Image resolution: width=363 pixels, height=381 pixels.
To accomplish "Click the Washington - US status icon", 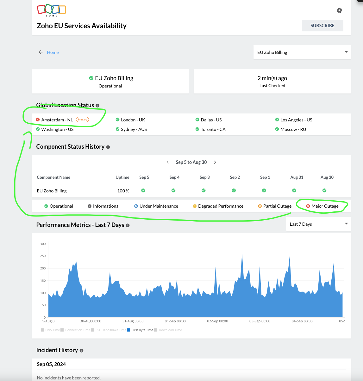I will [x=38, y=129].
